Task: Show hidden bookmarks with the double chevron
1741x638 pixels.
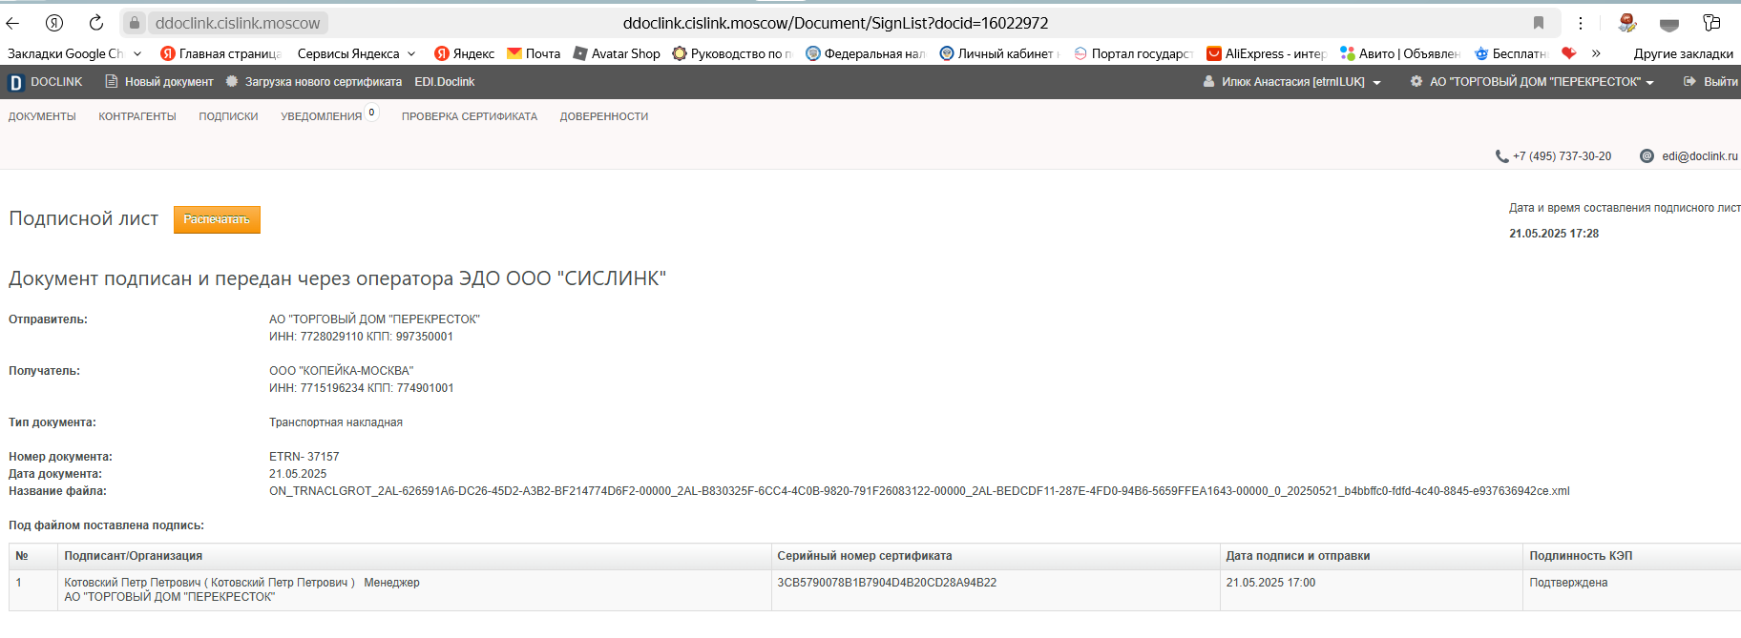Action: (x=1596, y=53)
